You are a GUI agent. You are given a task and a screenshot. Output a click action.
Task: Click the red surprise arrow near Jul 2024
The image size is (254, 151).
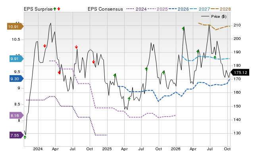(76, 47)
